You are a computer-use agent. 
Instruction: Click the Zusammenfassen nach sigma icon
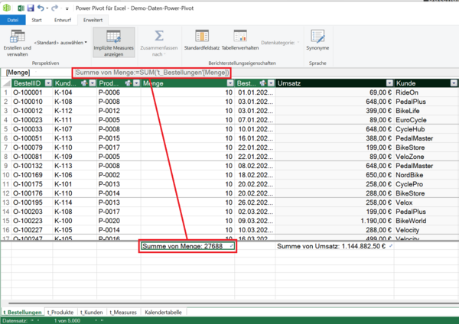(158, 36)
